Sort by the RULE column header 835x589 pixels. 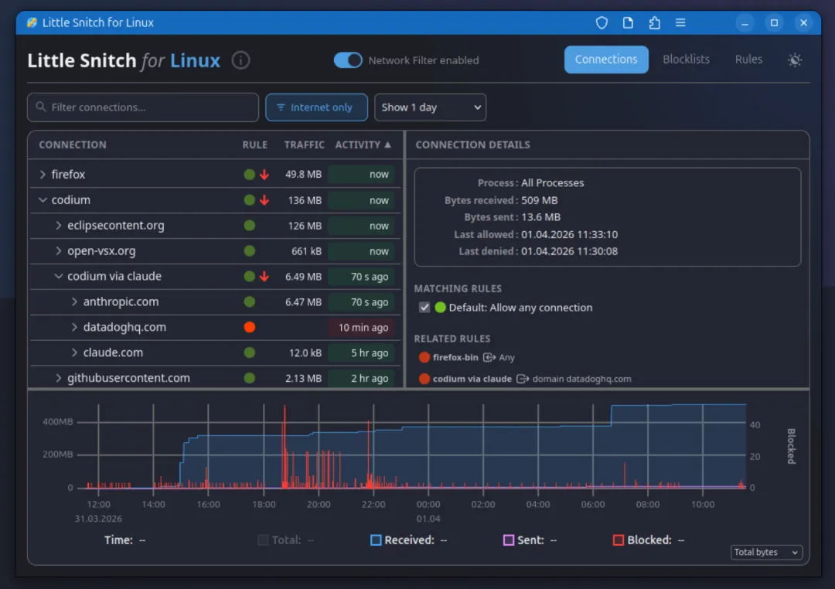pyautogui.click(x=254, y=145)
